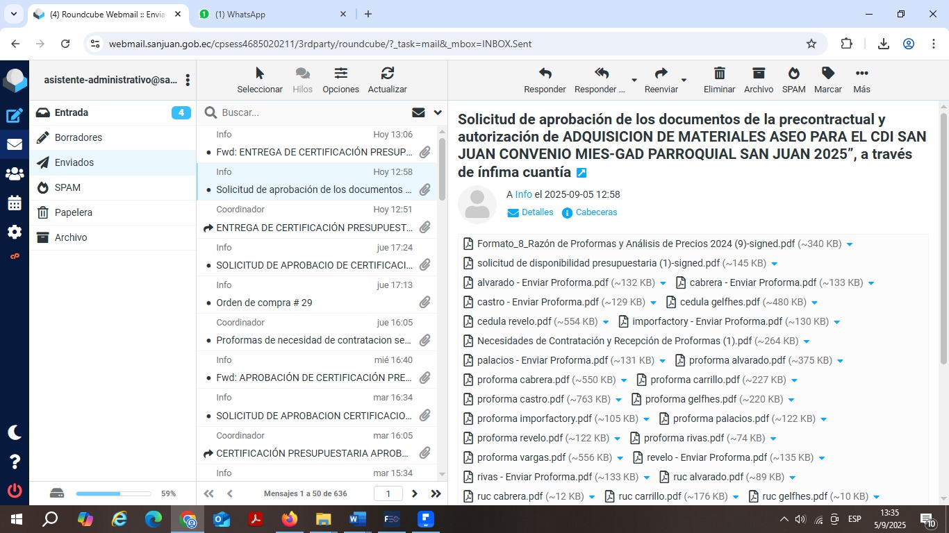This screenshot has height=533, width=949.
Task: Toggle unread filter envelope in search bar
Action: (x=418, y=112)
